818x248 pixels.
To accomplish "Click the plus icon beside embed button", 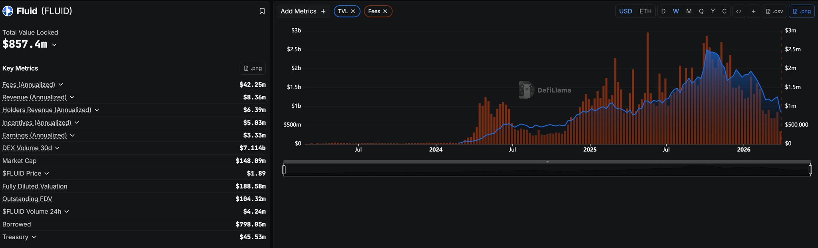I will click(x=753, y=11).
